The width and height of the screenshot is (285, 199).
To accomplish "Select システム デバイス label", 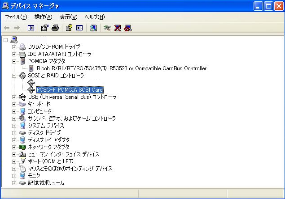I will click(x=46, y=126).
